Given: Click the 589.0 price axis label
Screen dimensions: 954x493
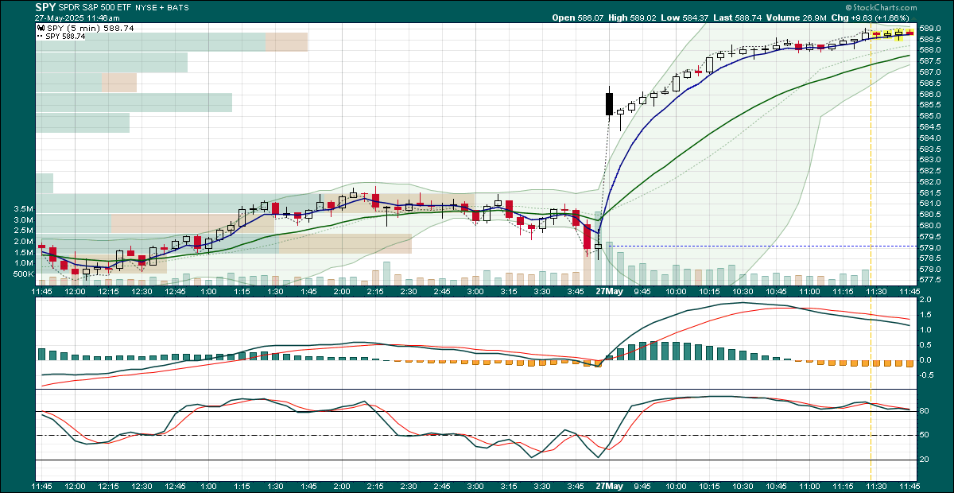Looking at the screenshot, I should pyautogui.click(x=929, y=28).
